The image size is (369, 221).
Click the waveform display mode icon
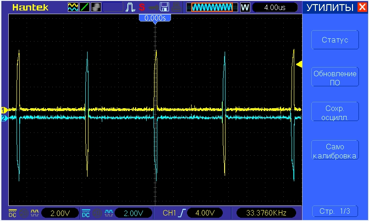point(73,7)
